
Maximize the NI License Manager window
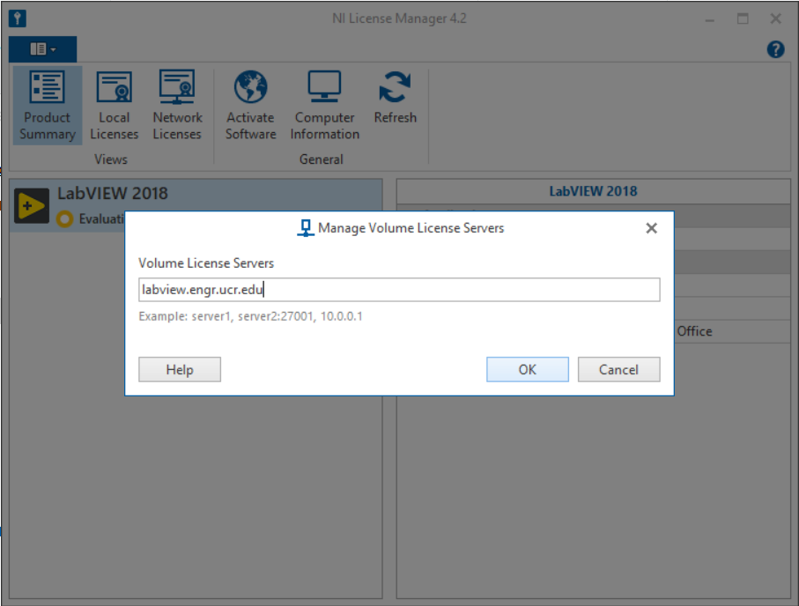743,18
